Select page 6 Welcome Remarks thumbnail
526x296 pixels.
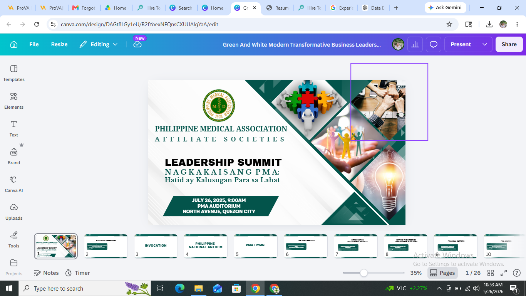(306, 246)
